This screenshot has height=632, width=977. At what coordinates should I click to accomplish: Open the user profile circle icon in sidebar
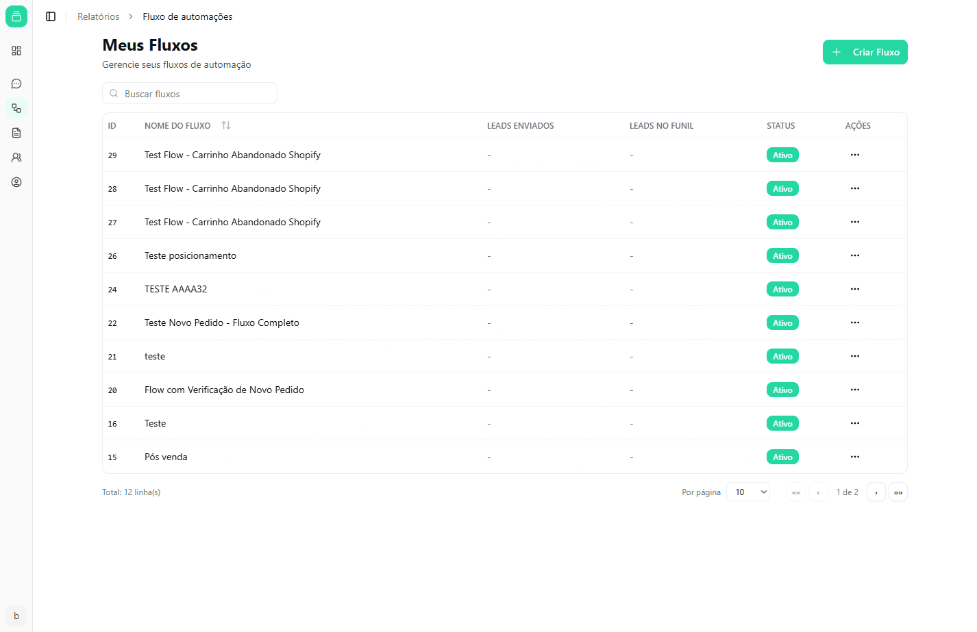tap(16, 182)
